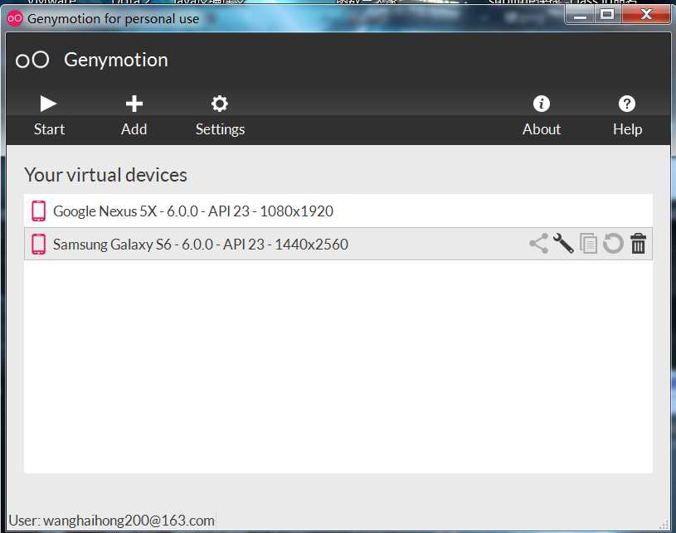The width and height of the screenshot is (676, 533).
Task: Click the 'Your virtual devices' heading
Action: click(x=105, y=175)
